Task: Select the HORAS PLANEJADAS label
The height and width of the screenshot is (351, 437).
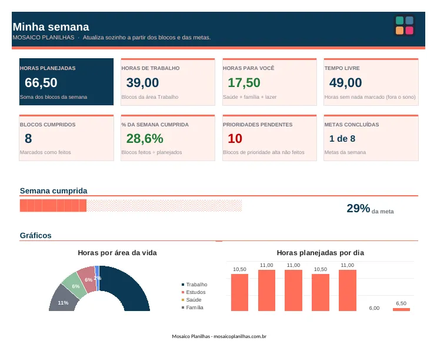Action: (x=48, y=68)
